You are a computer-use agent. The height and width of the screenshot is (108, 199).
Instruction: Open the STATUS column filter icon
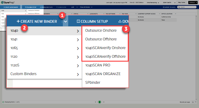click(x=88, y=14)
